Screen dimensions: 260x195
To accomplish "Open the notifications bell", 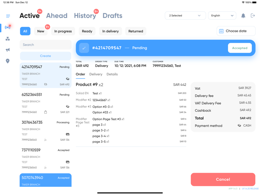I will tap(243, 16).
